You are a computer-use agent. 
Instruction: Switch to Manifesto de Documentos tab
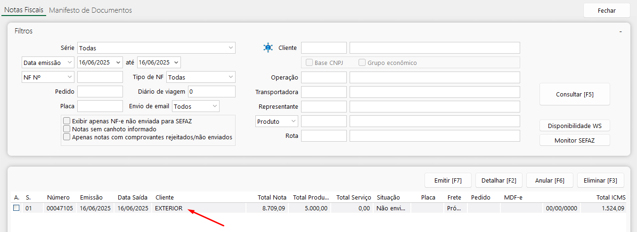(90, 10)
